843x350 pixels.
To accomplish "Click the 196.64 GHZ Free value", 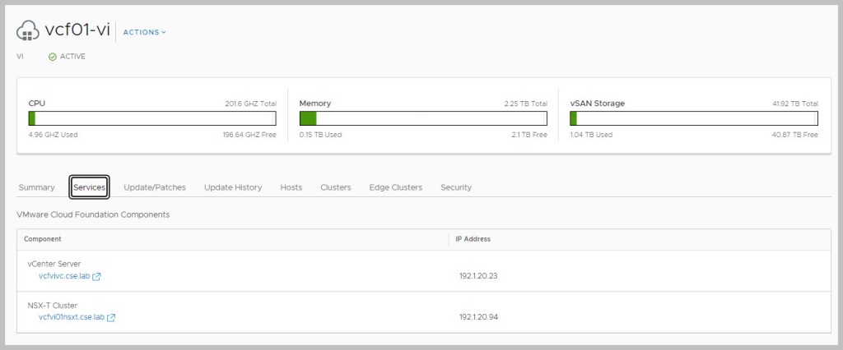I will 249,135.
